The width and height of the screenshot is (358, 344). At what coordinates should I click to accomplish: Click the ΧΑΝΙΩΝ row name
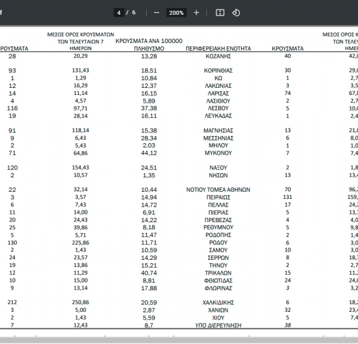click(218, 310)
